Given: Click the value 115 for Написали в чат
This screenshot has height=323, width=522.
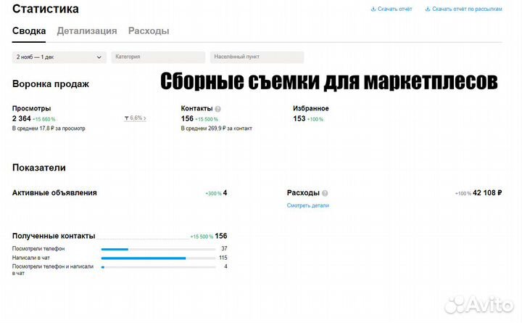Looking at the screenshot, I should (223, 258).
